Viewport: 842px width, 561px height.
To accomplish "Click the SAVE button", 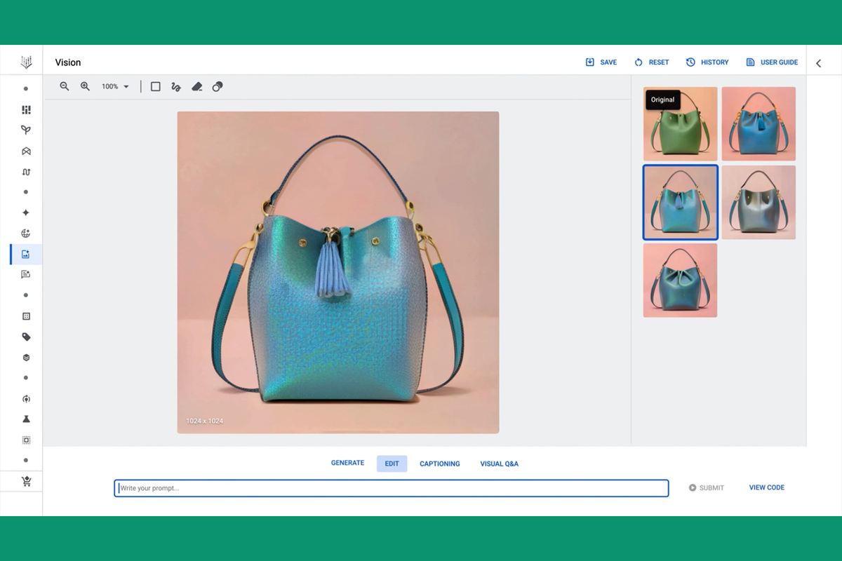I will 601,62.
